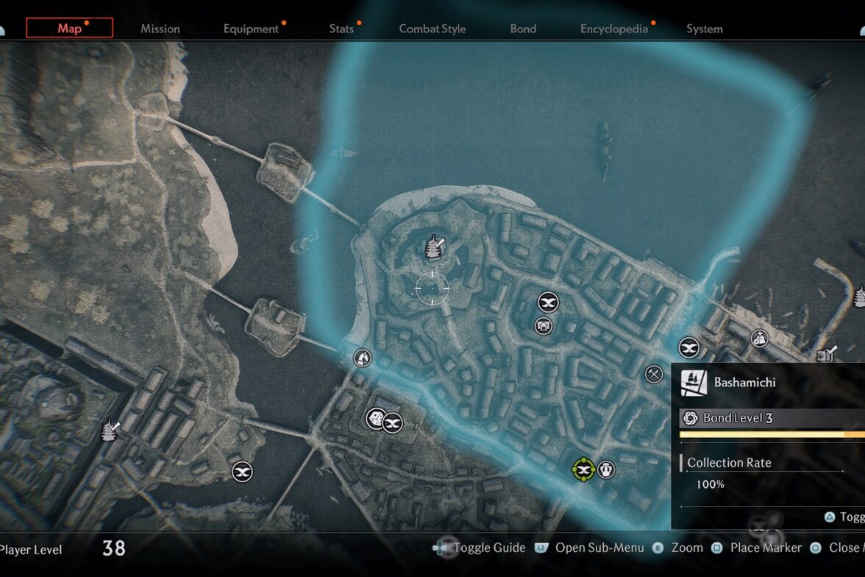Go to the Encyclopedia tab
Screen dimensions: 865x577
click(614, 29)
